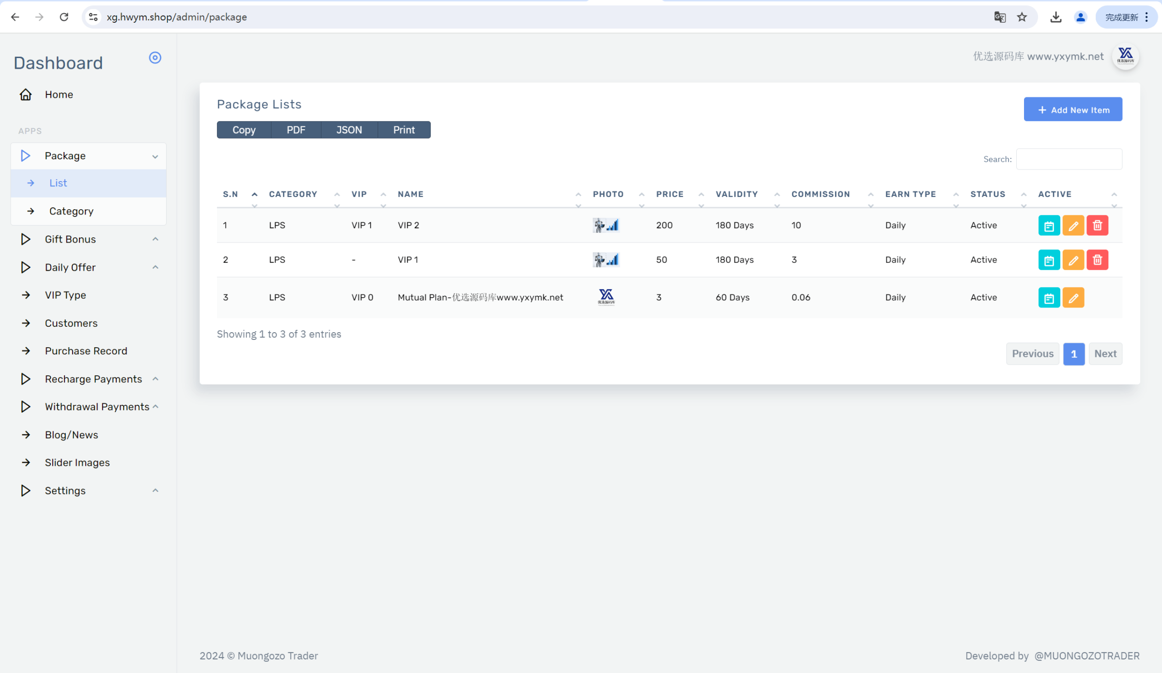Click the orange edit pencil for VIP 1 row
The image size is (1162, 673).
[x=1073, y=260]
